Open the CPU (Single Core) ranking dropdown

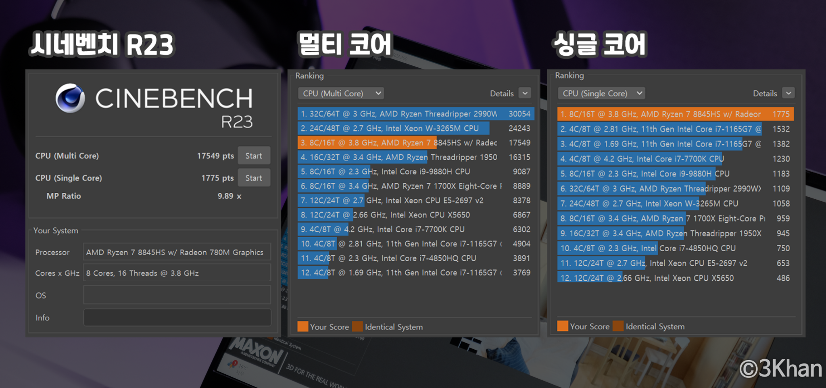[601, 94]
